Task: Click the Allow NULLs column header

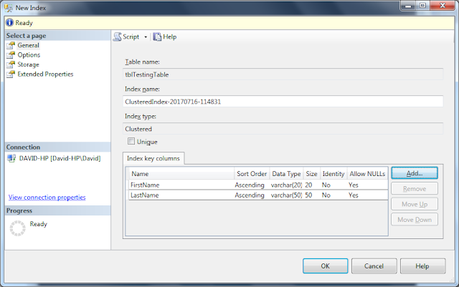Action: click(x=367, y=174)
